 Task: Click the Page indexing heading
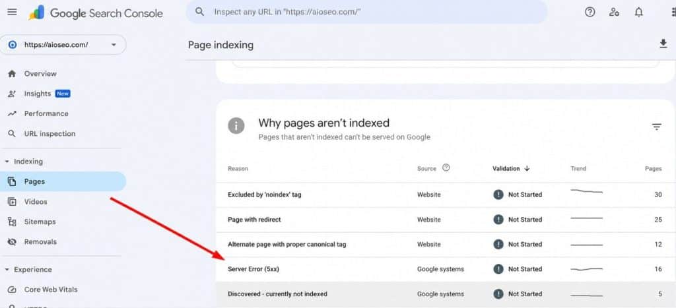coord(220,46)
